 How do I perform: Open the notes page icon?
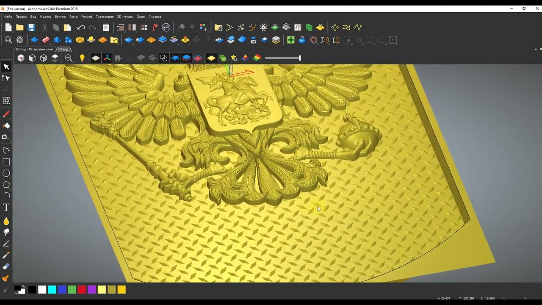tap(106, 28)
